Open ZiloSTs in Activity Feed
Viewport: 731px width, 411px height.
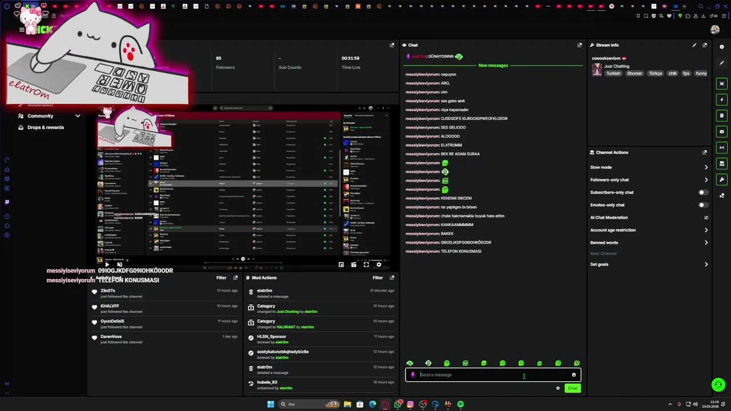108,291
